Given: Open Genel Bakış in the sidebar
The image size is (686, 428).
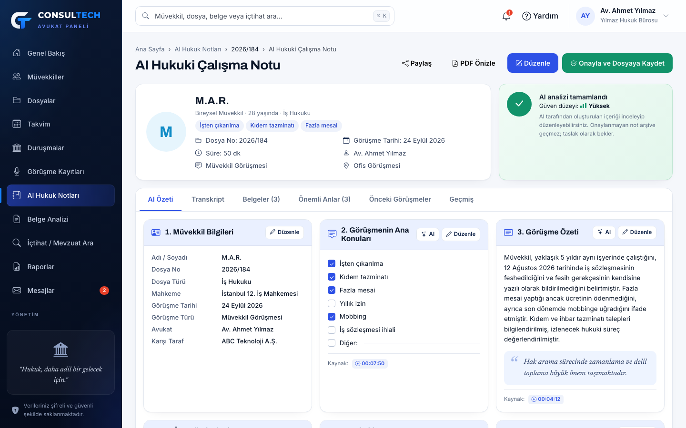Looking at the screenshot, I should [x=61, y=53].
